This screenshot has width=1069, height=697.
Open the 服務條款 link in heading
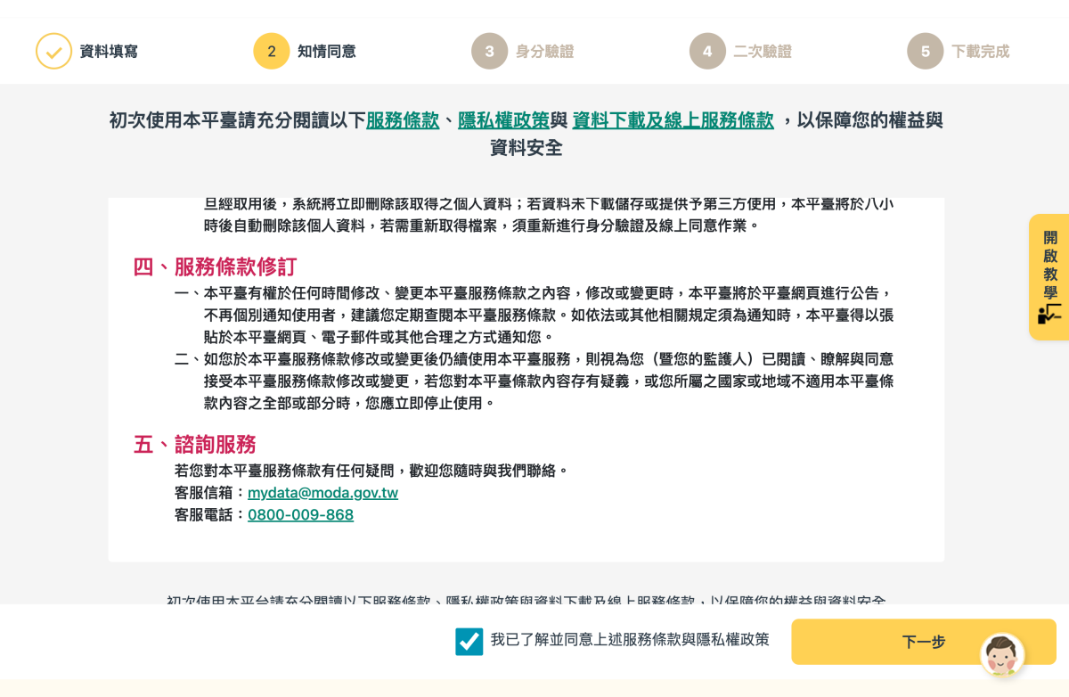(403, 120)
